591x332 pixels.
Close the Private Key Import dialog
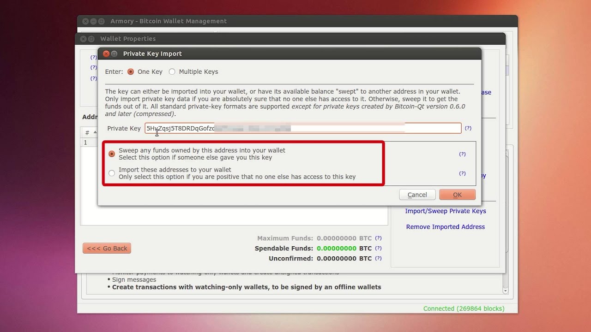pos(106,54)
